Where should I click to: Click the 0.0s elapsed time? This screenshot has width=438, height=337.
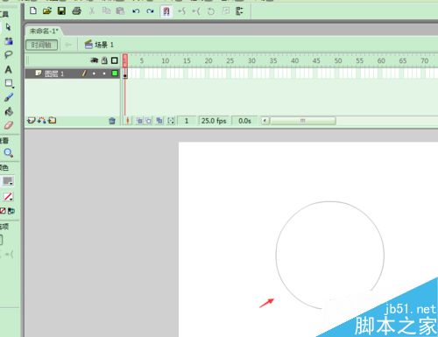tap(244, 121)
